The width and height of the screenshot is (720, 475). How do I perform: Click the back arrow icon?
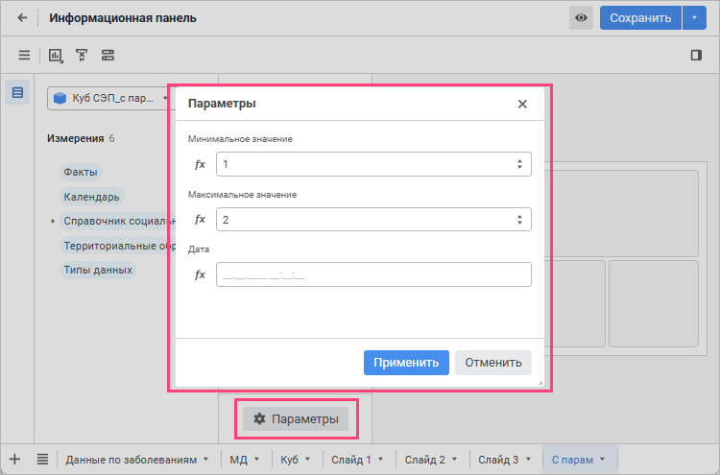coord(22,17)
